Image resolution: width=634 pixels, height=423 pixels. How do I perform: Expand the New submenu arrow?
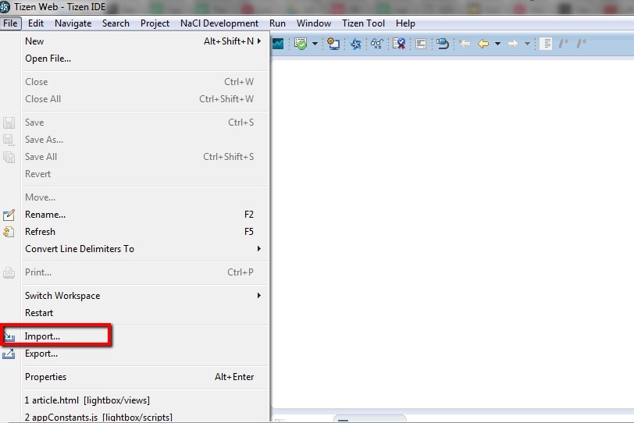pos(259,41)
